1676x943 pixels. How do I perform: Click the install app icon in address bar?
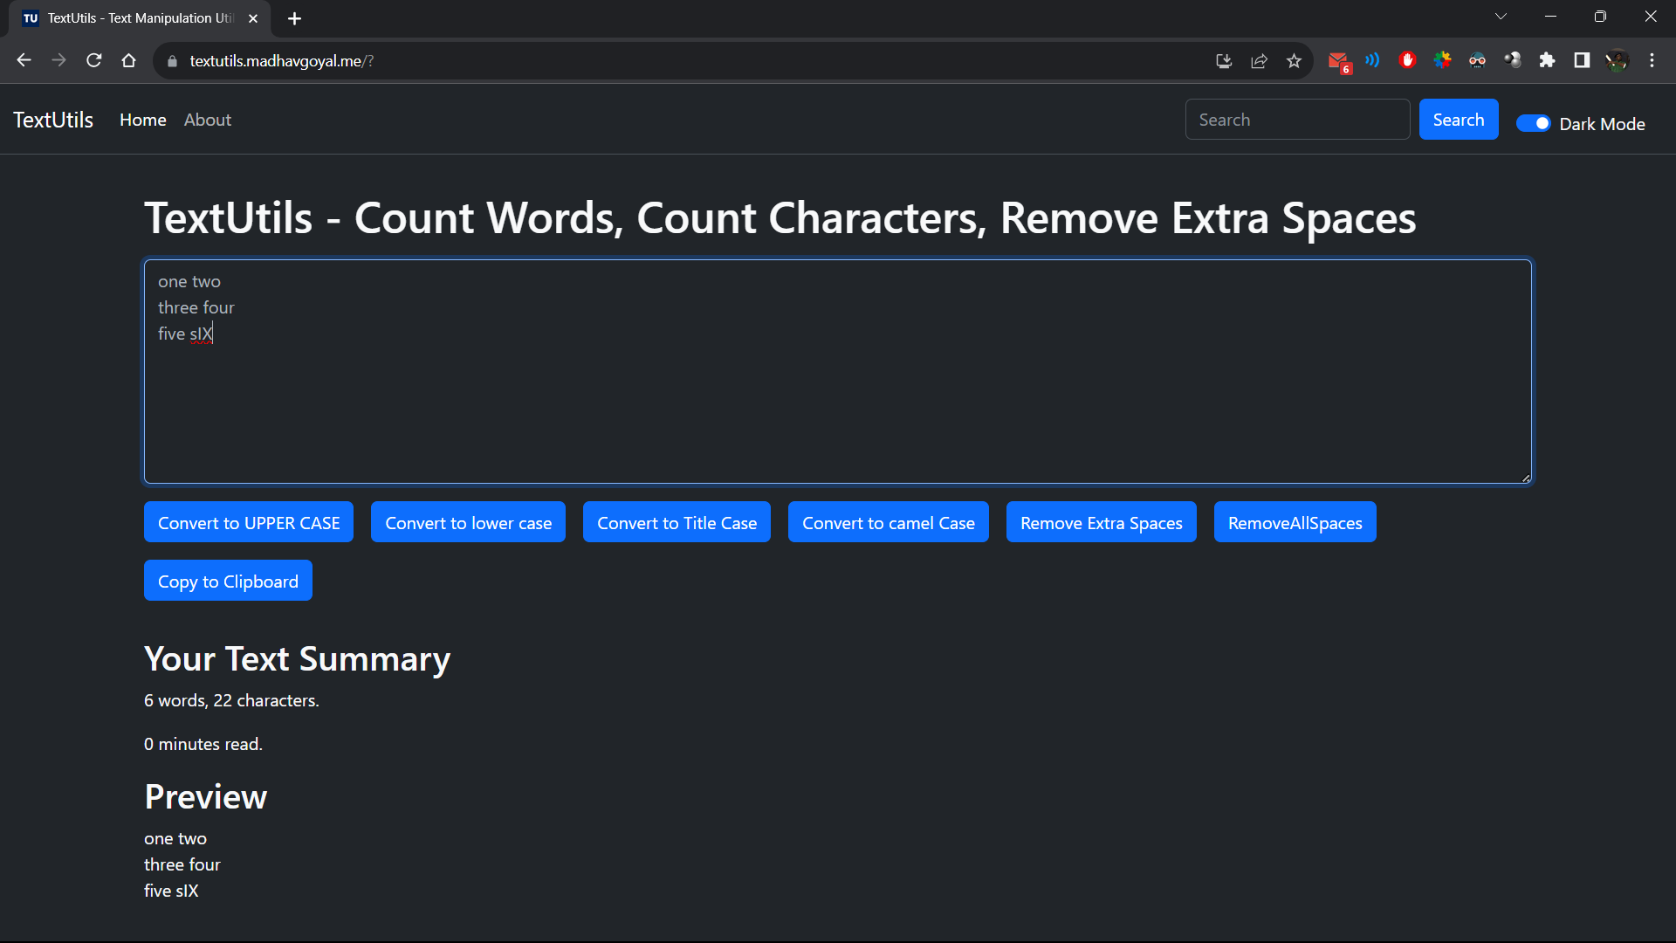click(1224, 60)
